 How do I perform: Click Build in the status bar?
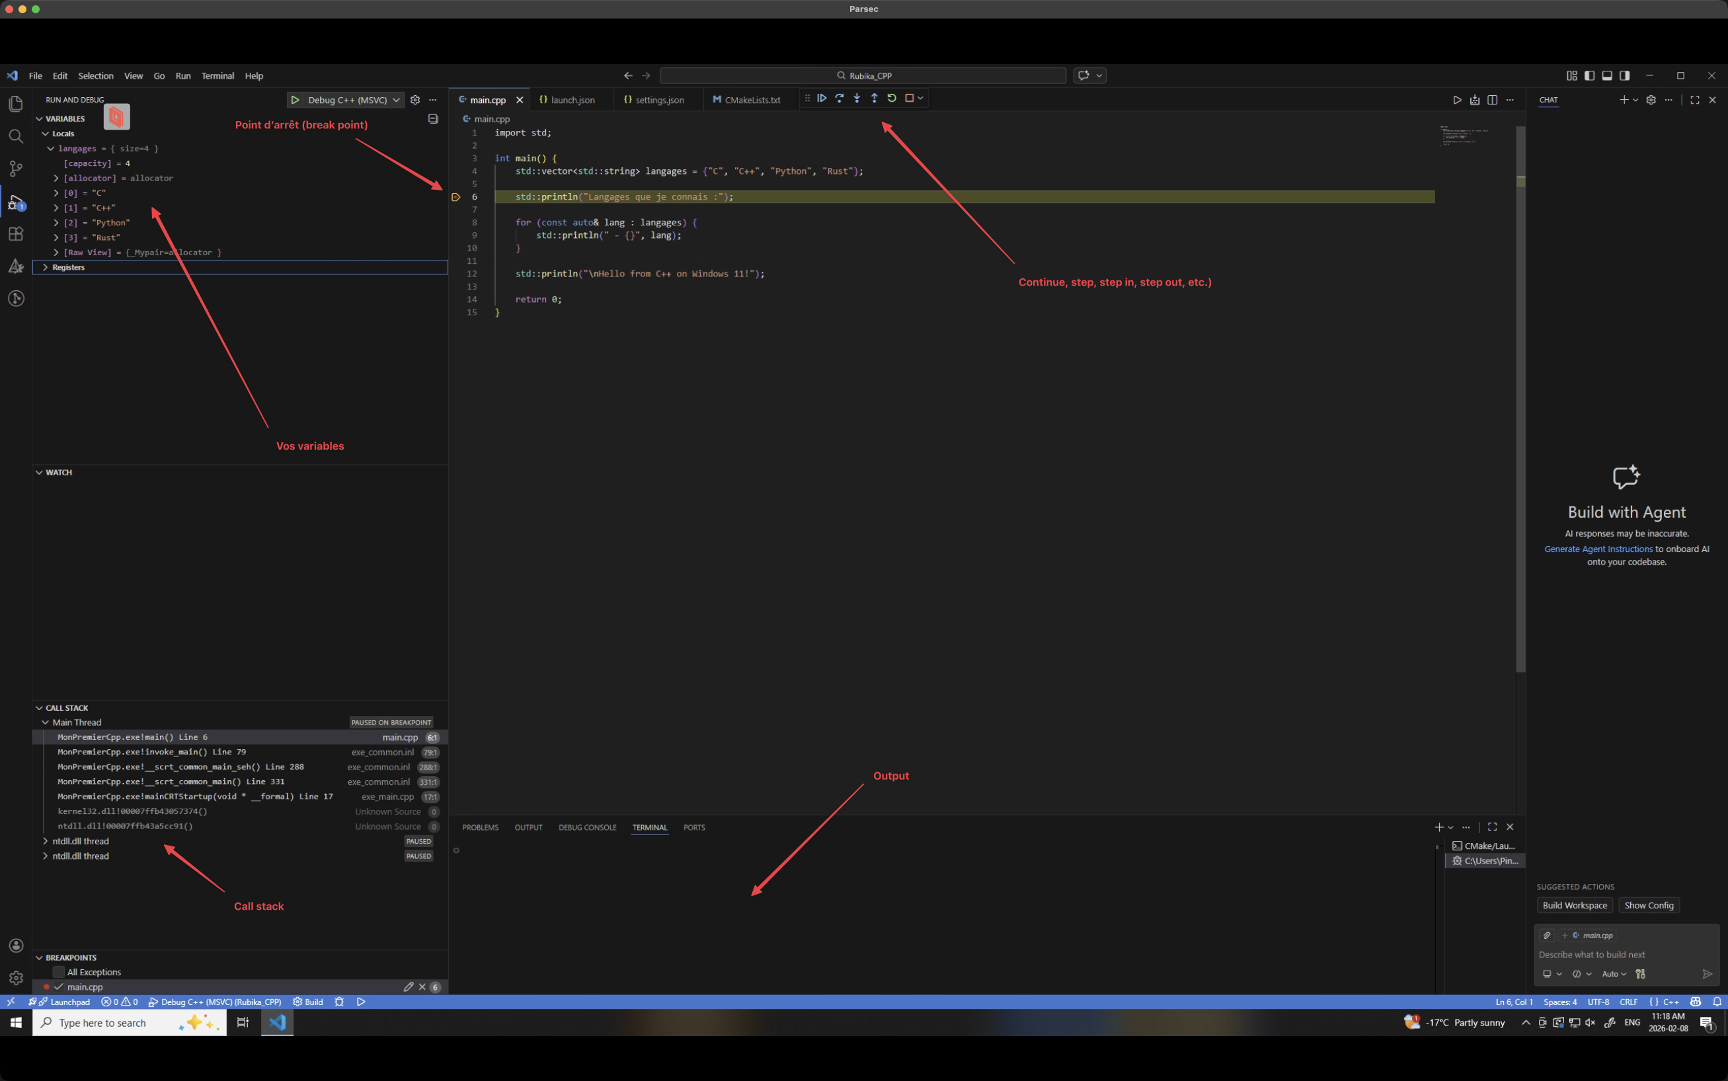(308, 1002)
